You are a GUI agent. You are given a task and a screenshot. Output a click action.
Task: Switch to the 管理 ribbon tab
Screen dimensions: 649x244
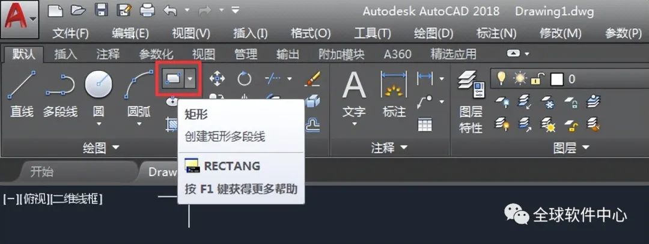click(246, 54)
